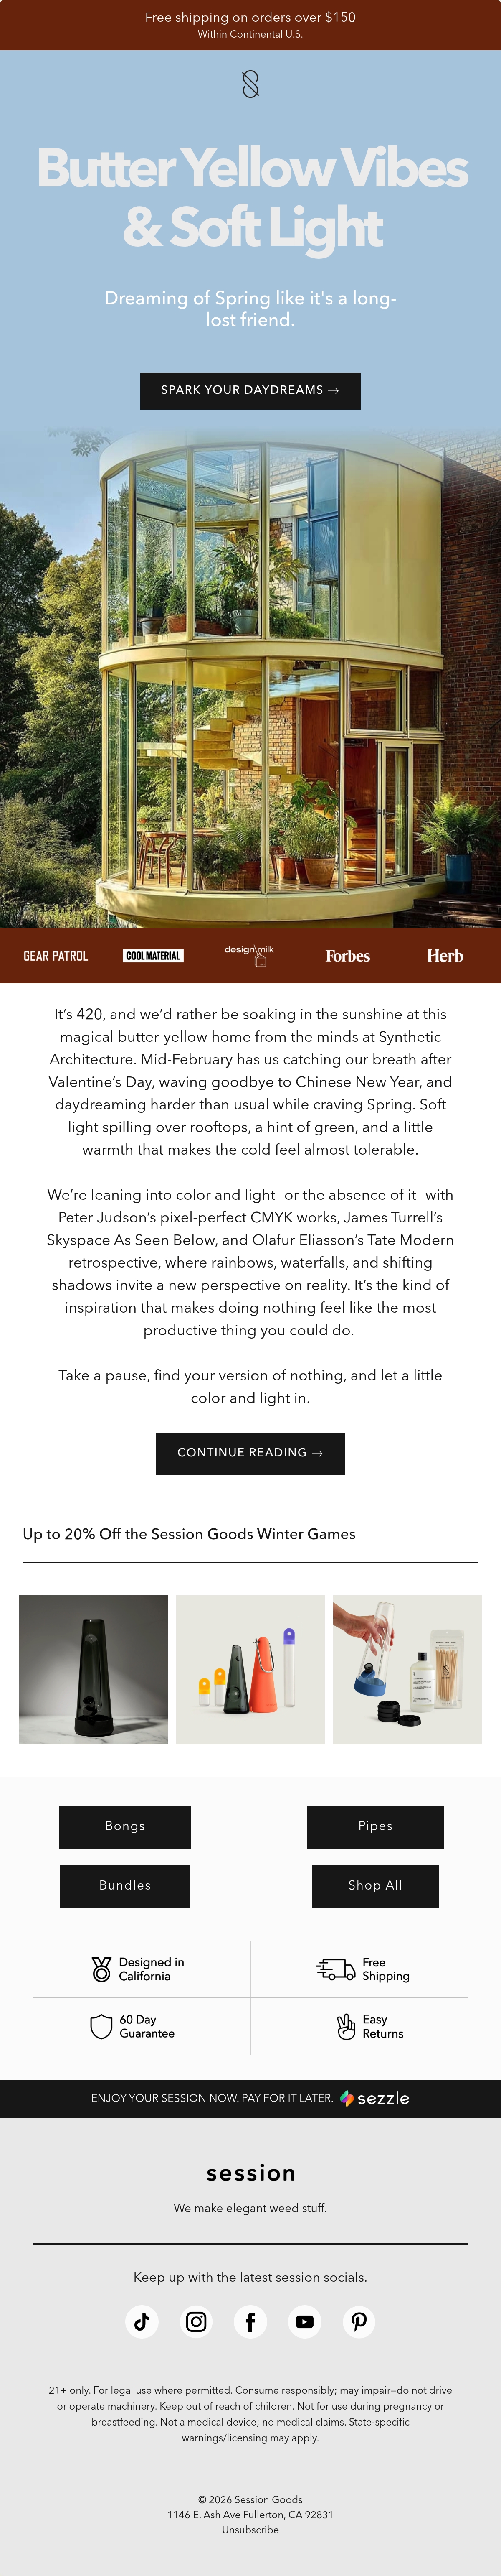
Task: Click the Easy Returns hand icon
Action: (345, 2026)
